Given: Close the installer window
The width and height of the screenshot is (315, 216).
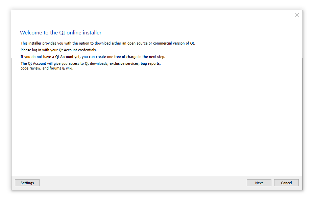Looking at the screenshot, I should point(297,15).
